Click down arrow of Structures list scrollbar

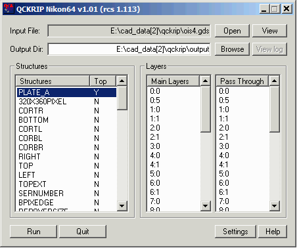pyautogui.click(x=122, y=206)
